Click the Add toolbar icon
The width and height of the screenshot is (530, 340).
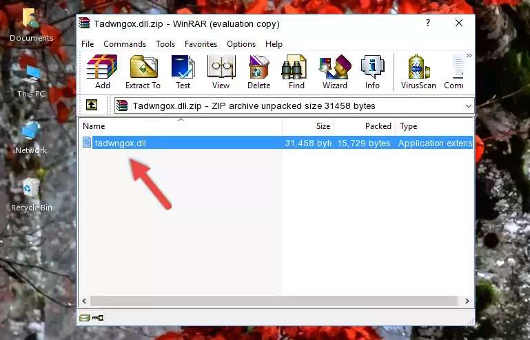(x=102, y=72)
